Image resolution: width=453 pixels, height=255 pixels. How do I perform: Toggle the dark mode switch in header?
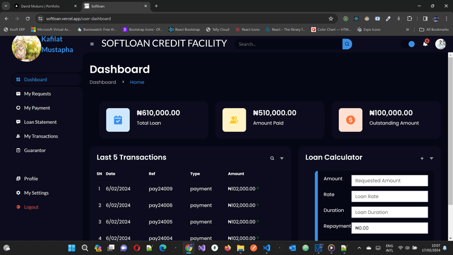point(409,44)
